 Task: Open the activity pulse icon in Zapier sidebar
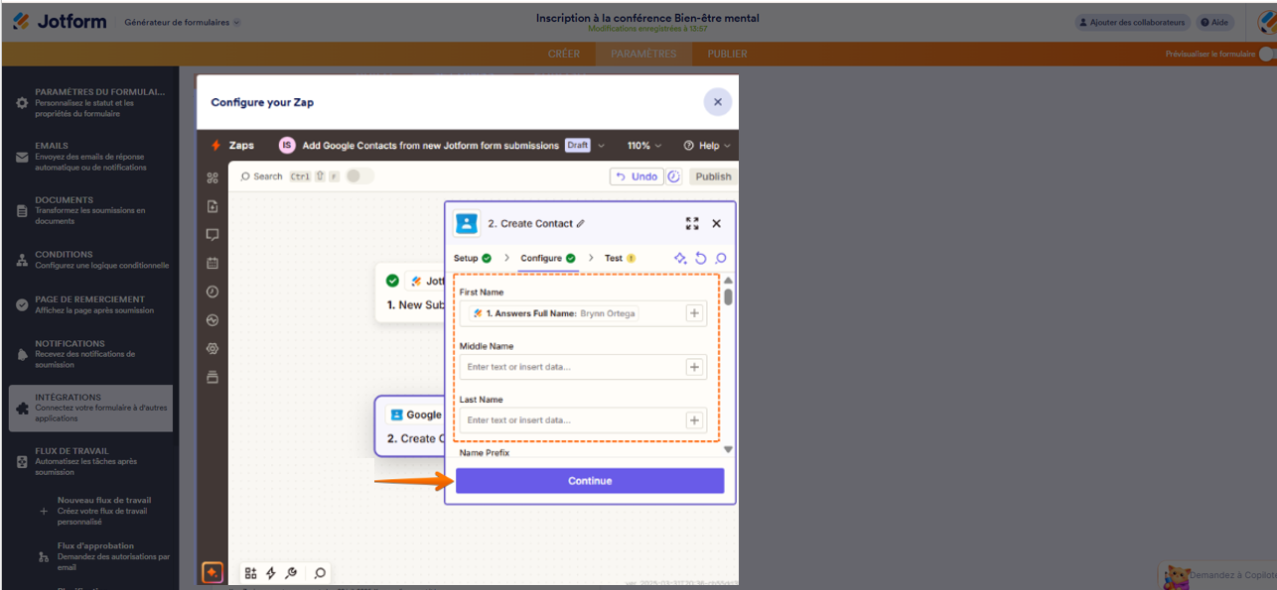212,320
